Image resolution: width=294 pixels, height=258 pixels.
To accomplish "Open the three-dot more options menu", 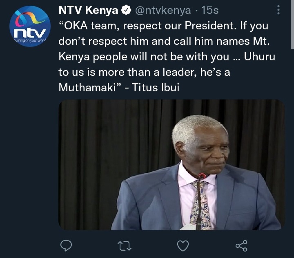I will point(278,10).
